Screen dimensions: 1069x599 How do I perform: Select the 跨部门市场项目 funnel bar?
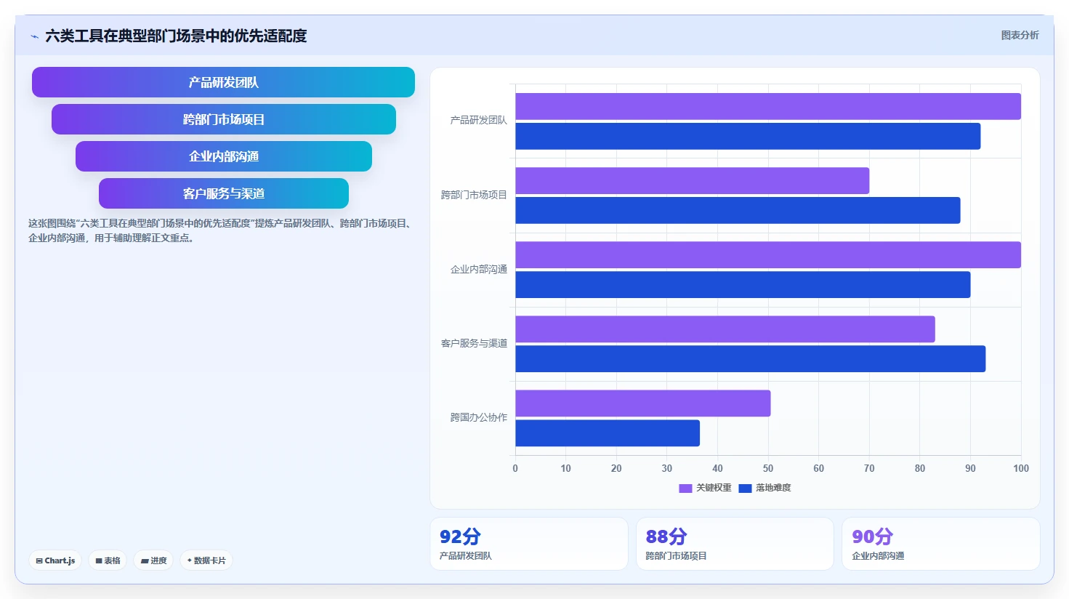tap(224, 119)
